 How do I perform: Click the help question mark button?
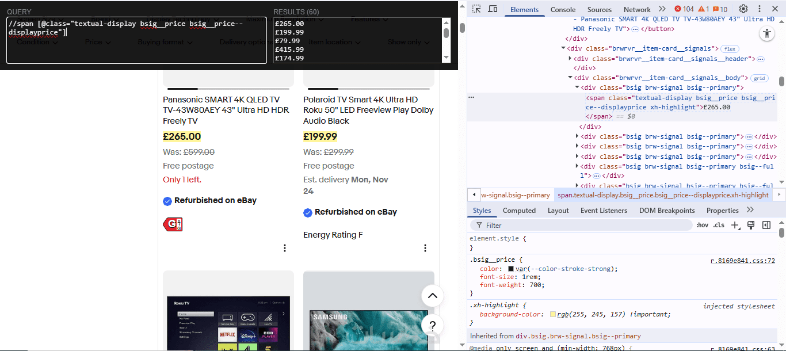433,326
